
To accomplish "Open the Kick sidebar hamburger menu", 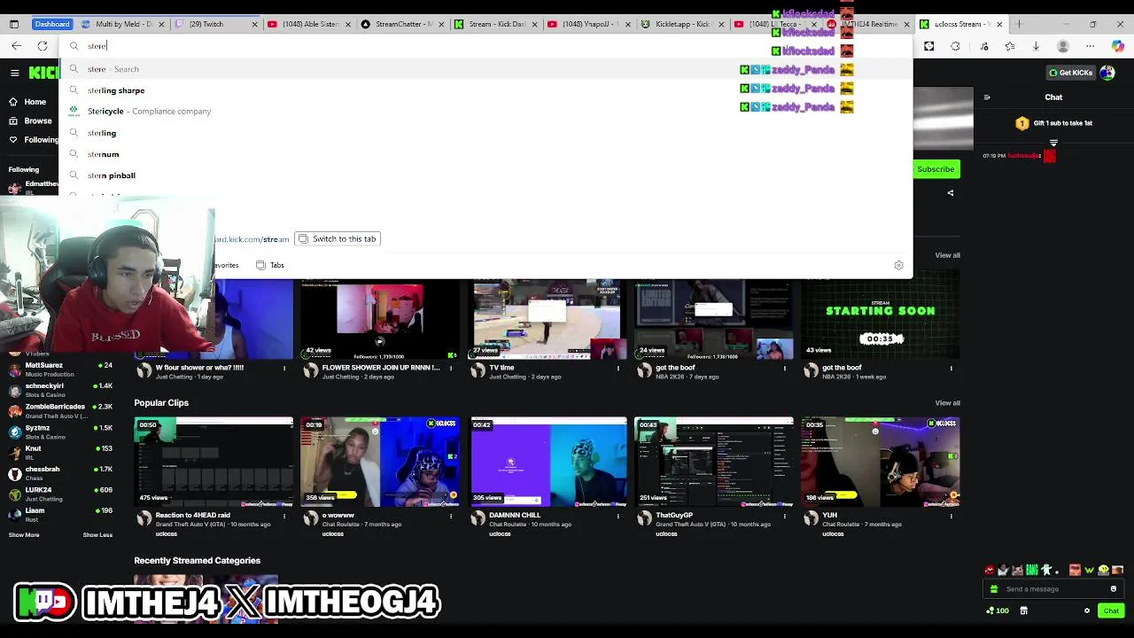I will (14, 73).
